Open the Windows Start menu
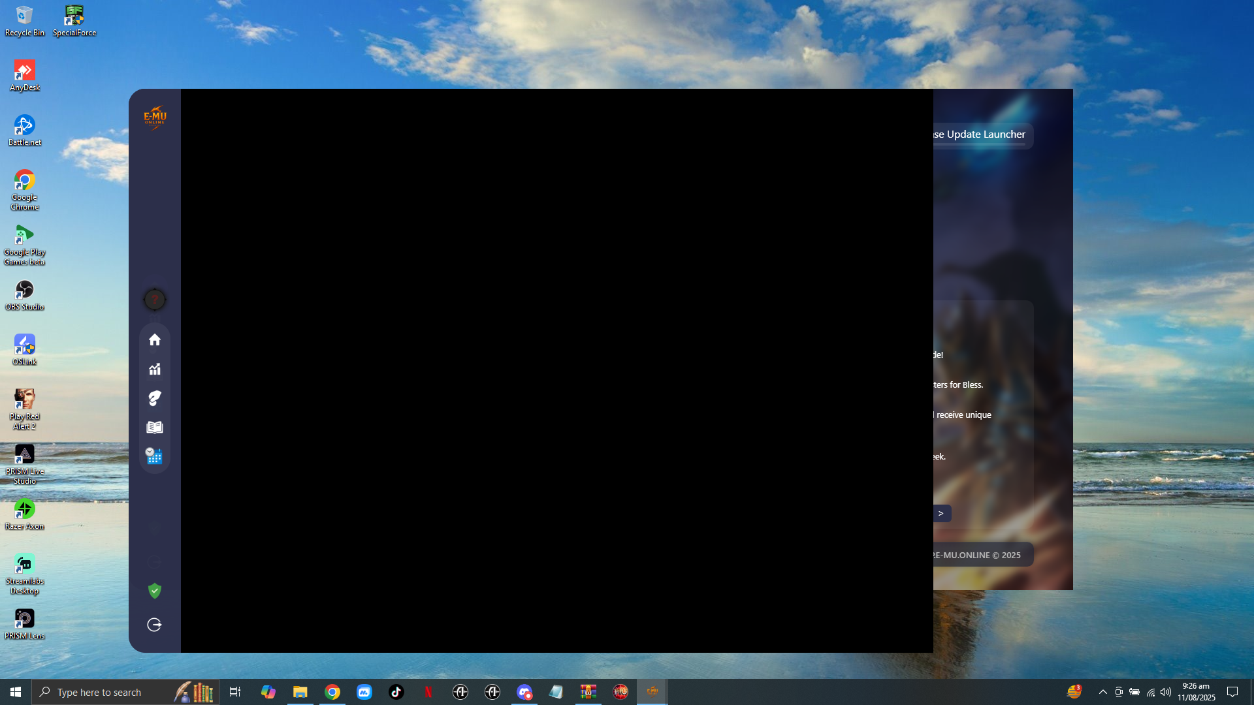 pyautogui.click(x=16, y=692)
